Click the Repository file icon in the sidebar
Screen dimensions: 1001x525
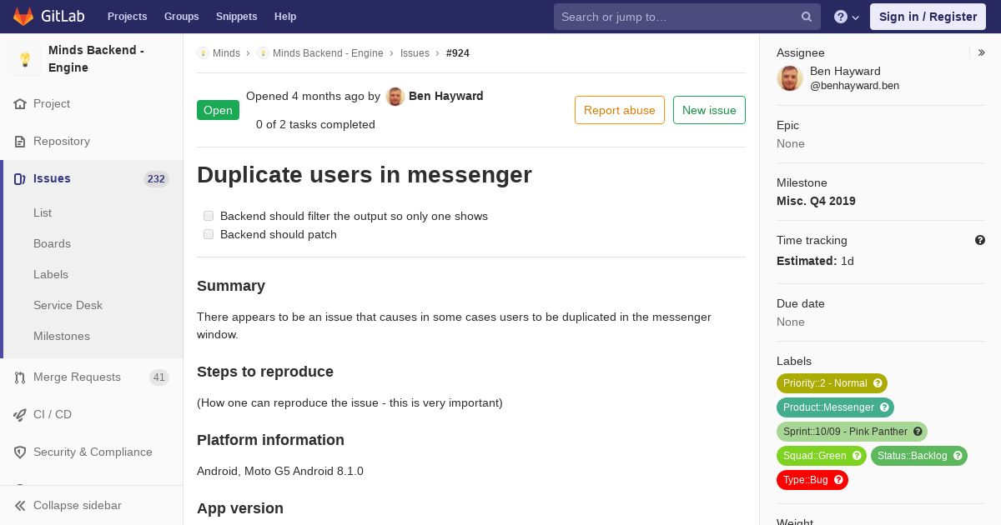20,142
